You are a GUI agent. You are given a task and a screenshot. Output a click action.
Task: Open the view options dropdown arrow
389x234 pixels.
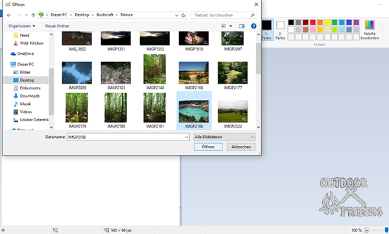pos(231,26)
